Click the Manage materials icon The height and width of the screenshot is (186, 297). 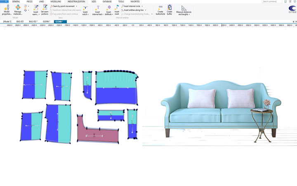click(18, 10)
